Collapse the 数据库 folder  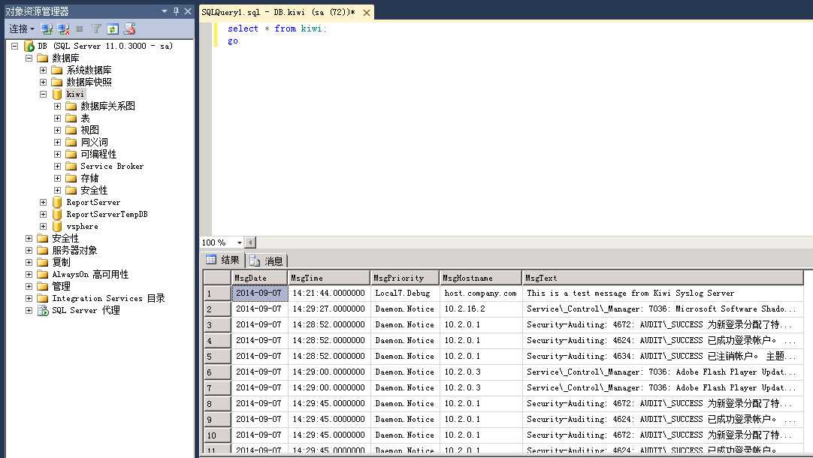[29, 58]
